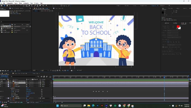
Task: Click the white paint background color swatch
Action: point(180,28)
